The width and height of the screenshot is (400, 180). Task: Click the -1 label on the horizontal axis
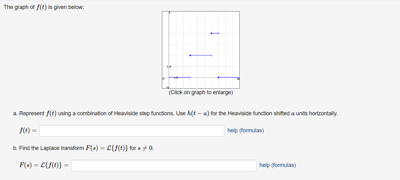click(163, 79)
